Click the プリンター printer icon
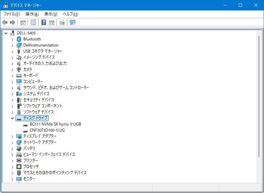The width and height of the screenshot is (264, 193). [x=19, y=161]
